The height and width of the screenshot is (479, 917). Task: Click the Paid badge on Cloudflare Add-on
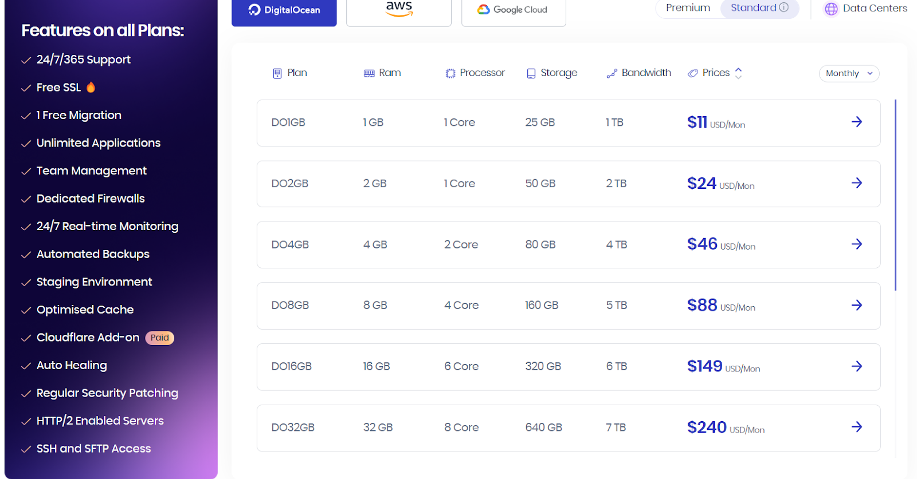[160, 338]
